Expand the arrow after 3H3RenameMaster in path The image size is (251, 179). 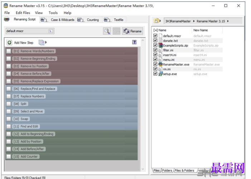click(194, 21)
